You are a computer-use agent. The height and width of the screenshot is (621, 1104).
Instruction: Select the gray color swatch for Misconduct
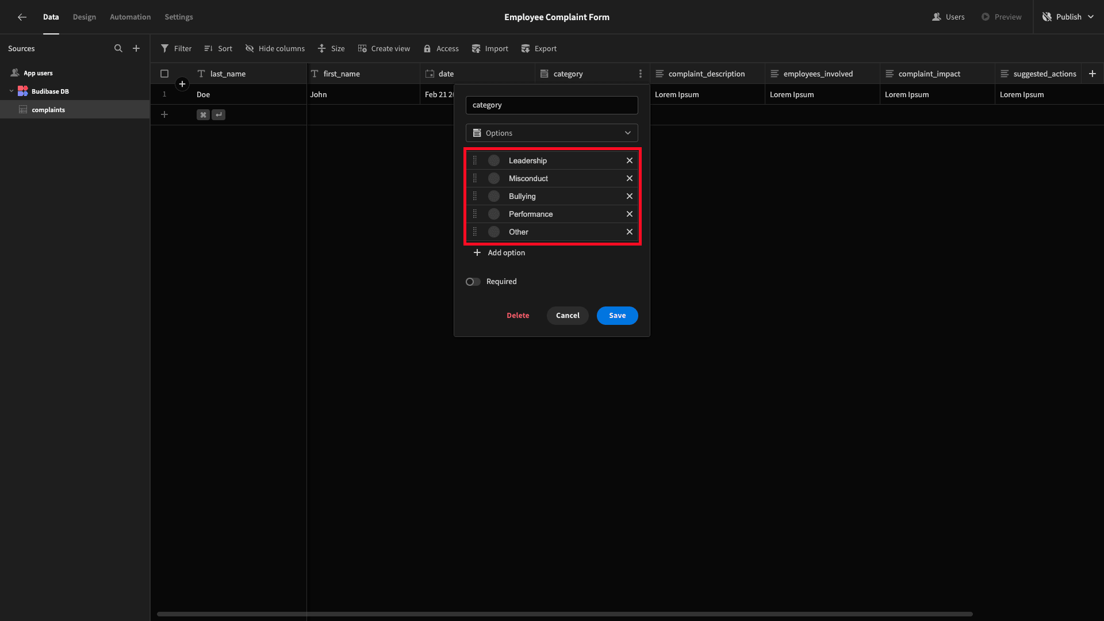click(493, 178)
